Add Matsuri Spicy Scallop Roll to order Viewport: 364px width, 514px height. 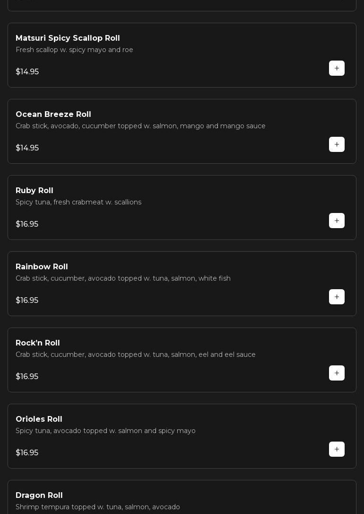click(337, 68)
